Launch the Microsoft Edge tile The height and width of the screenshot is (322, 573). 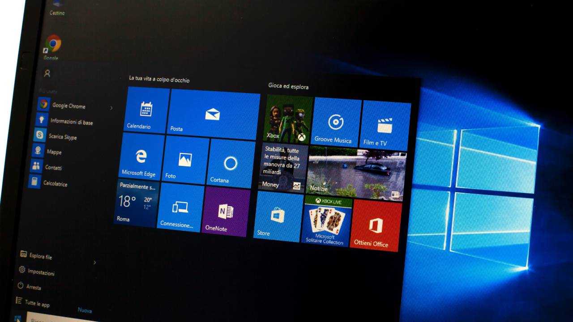tap(141, 157)
